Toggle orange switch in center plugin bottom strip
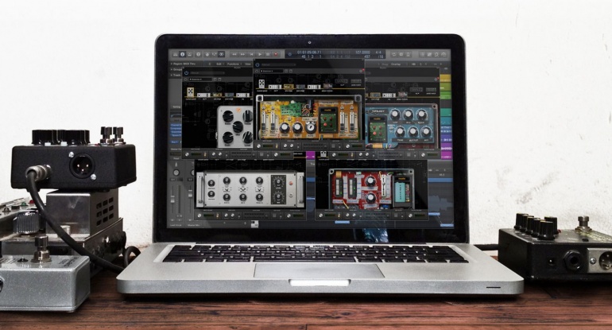The image size is (612, 330). click(x=277, y=146)
